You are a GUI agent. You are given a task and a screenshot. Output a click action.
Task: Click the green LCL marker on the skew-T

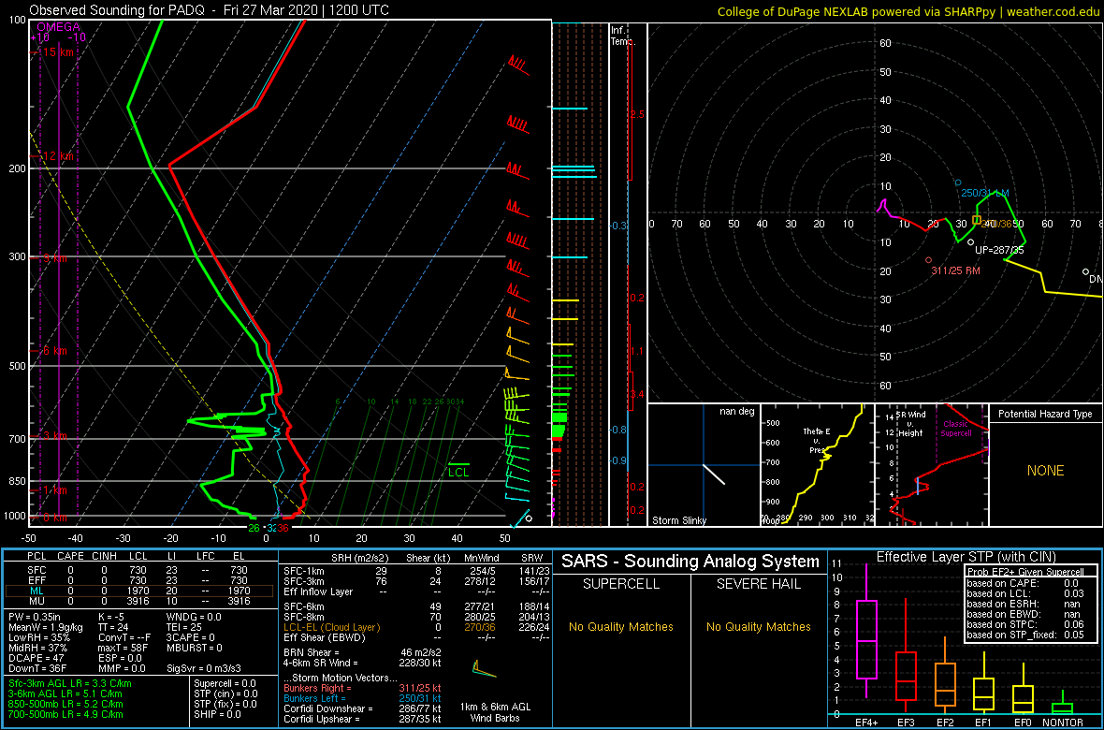click(x=458, y=469)
